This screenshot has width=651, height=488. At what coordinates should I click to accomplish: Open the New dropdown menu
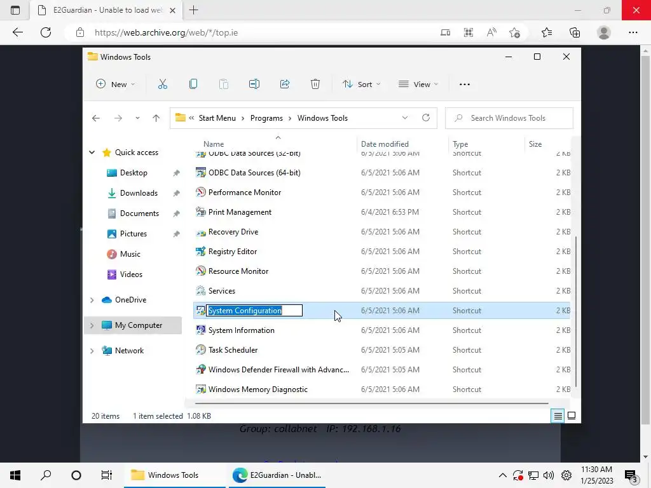[x=116, y=85]
